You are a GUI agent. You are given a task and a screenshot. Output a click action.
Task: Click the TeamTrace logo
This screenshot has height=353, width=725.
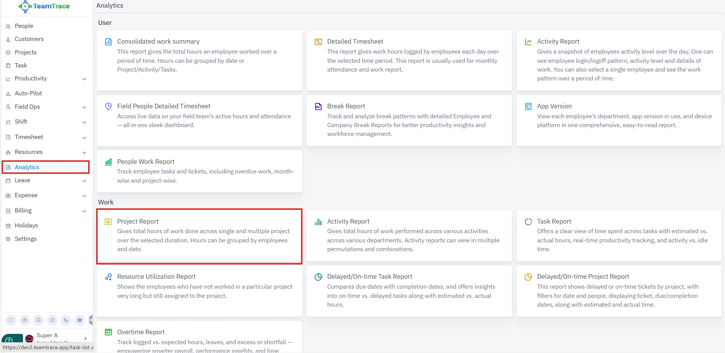44,7
